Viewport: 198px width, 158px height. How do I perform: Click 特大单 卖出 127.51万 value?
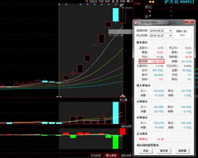click(x=186, y=91)
